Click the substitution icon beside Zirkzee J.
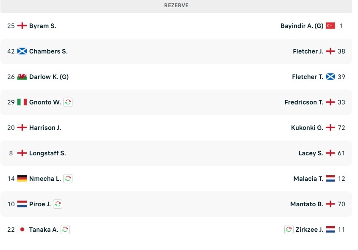The height and width of the screenshot is (250, 358). [x=289, y=230]
